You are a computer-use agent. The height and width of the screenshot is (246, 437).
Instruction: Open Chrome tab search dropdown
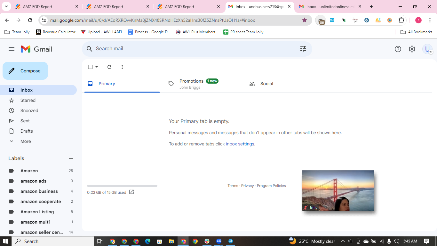click(x=6, y=6)
